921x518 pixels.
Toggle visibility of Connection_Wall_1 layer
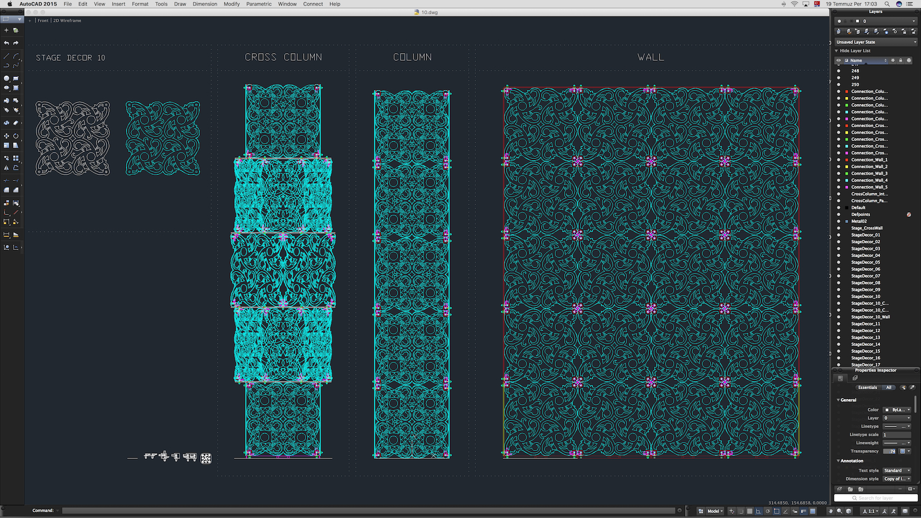[x=838, y=160]
